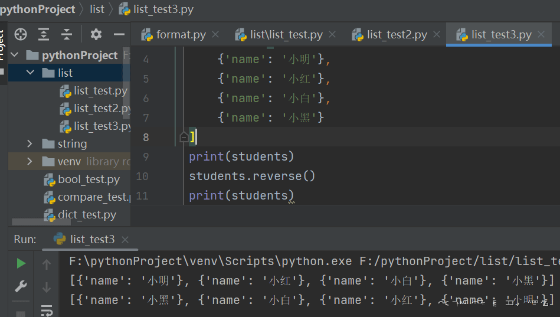The image size is (560, 317).
Task: Open bool_test.py in project tree
Action: click(x=82, y=179)
